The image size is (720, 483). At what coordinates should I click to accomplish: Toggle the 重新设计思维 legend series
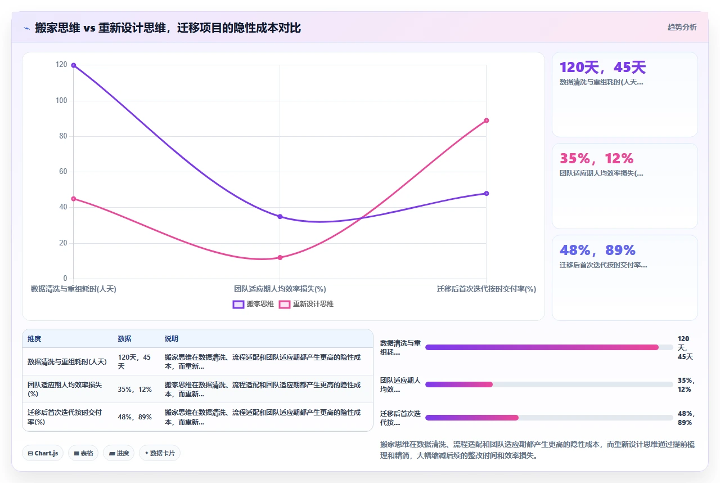click(306, 304)
